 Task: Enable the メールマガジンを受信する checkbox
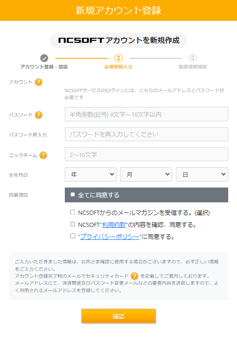click(x=73, y=213)
